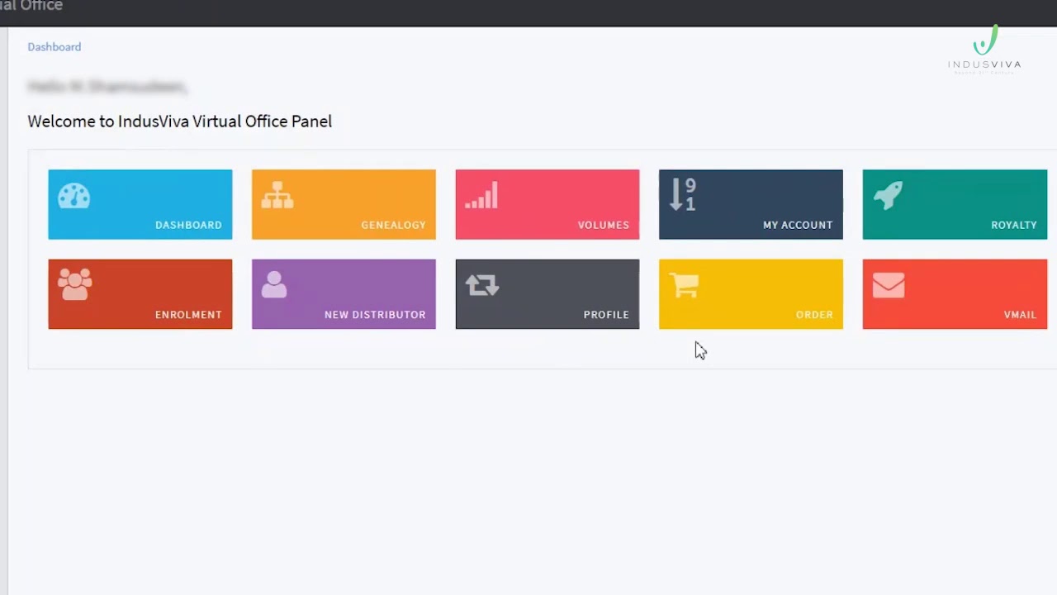1057x595 pixels.
Task: Click the envelope icon on VMail tile
Action: [889, 285]
